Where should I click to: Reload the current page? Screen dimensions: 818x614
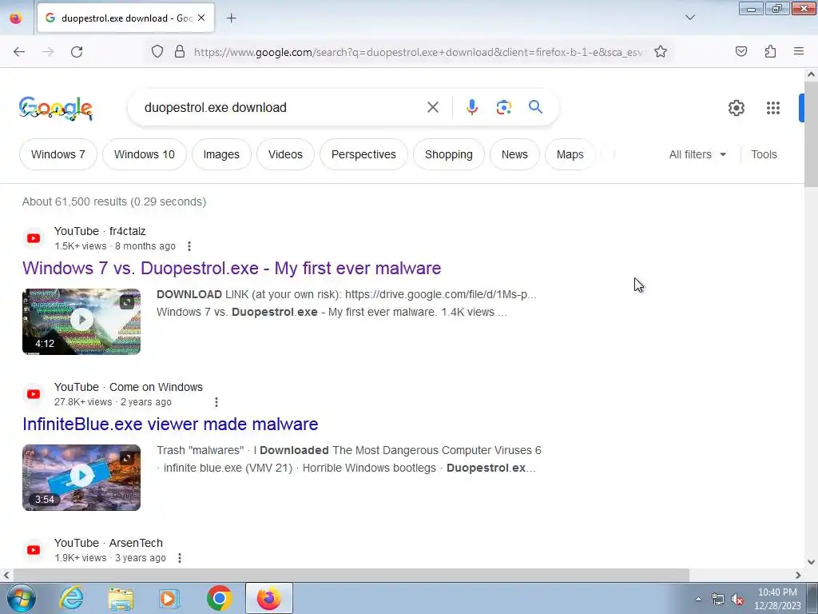[x=77, y=52]
